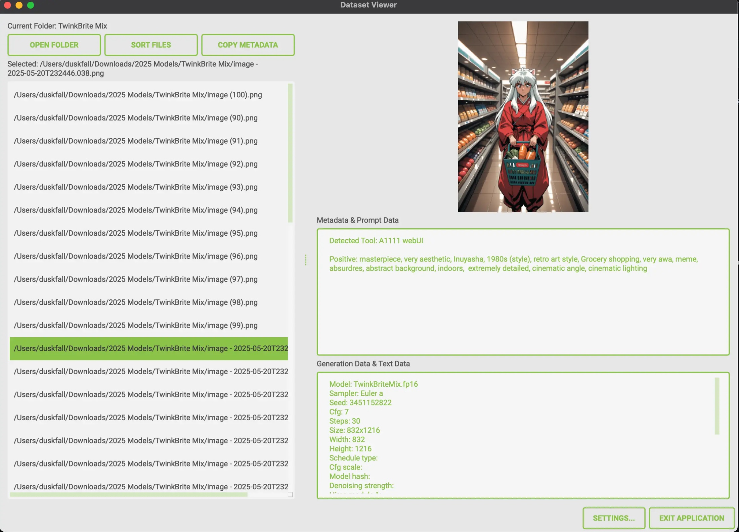Click the OPEN FOLDER button
The height and width of the screenshot is (532, 739).
54,45
